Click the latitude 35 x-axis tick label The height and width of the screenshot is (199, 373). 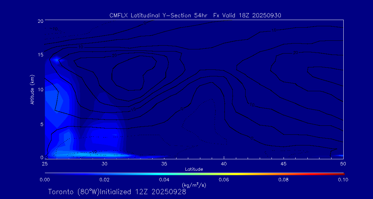(x=164, y=163)
